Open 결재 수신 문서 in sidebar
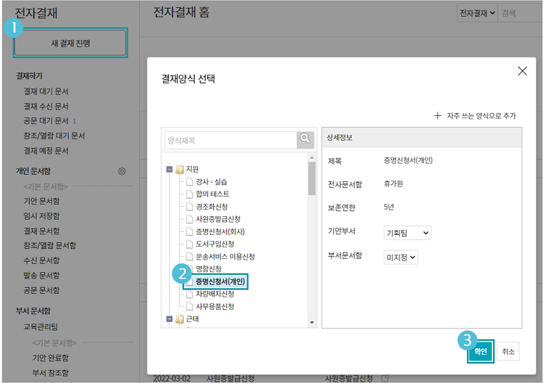This screenshot has height=383, width=544. [x=46, y=106]
